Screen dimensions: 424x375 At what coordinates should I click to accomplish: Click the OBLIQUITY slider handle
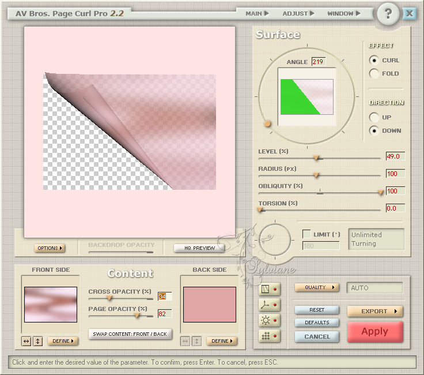click(x=381, y=193)
